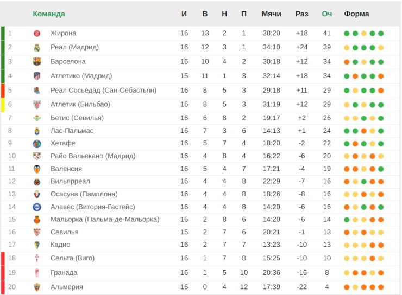402x295 pixels.
Task: Click the Barcelona club crest icon
Action: tap(37, 62)
